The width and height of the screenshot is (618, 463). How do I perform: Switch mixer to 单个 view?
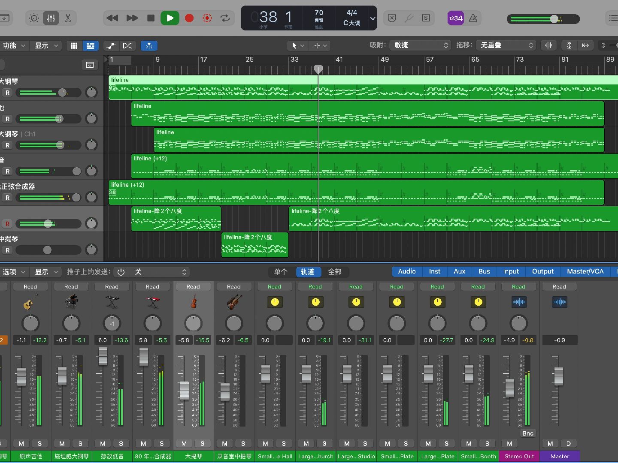click(281, 272)
